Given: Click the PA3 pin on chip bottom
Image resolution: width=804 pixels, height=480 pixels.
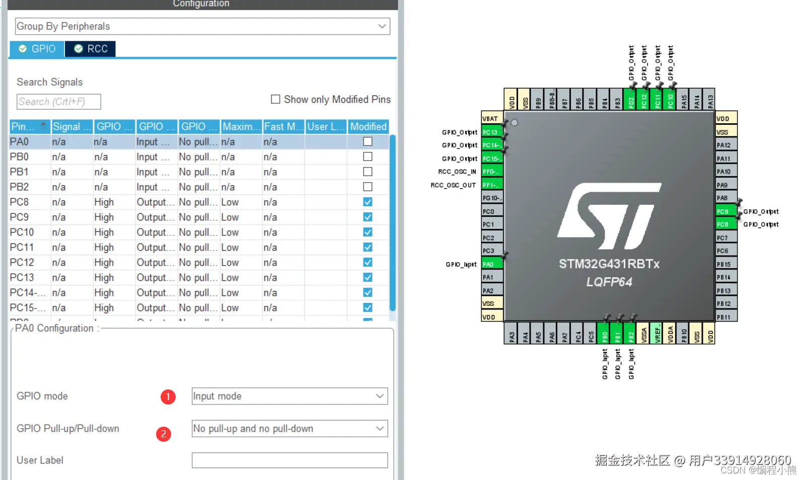Looking at the screenshot, I should pyautogui.click(x=510, y=333).
